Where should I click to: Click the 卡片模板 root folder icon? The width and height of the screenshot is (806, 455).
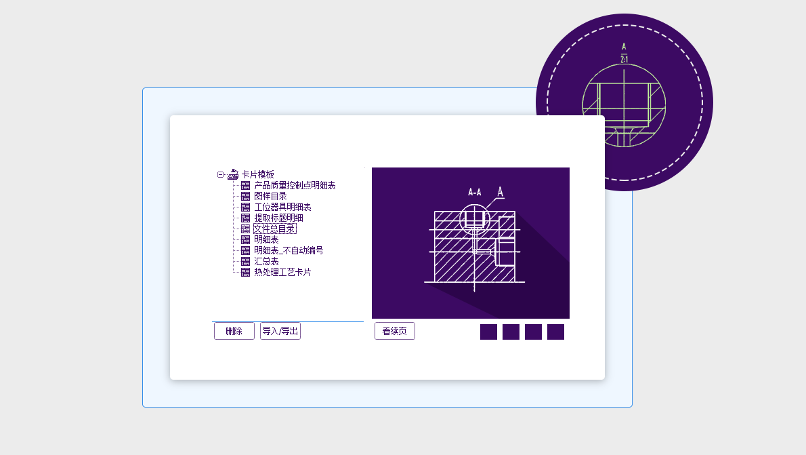coord(233,174)
